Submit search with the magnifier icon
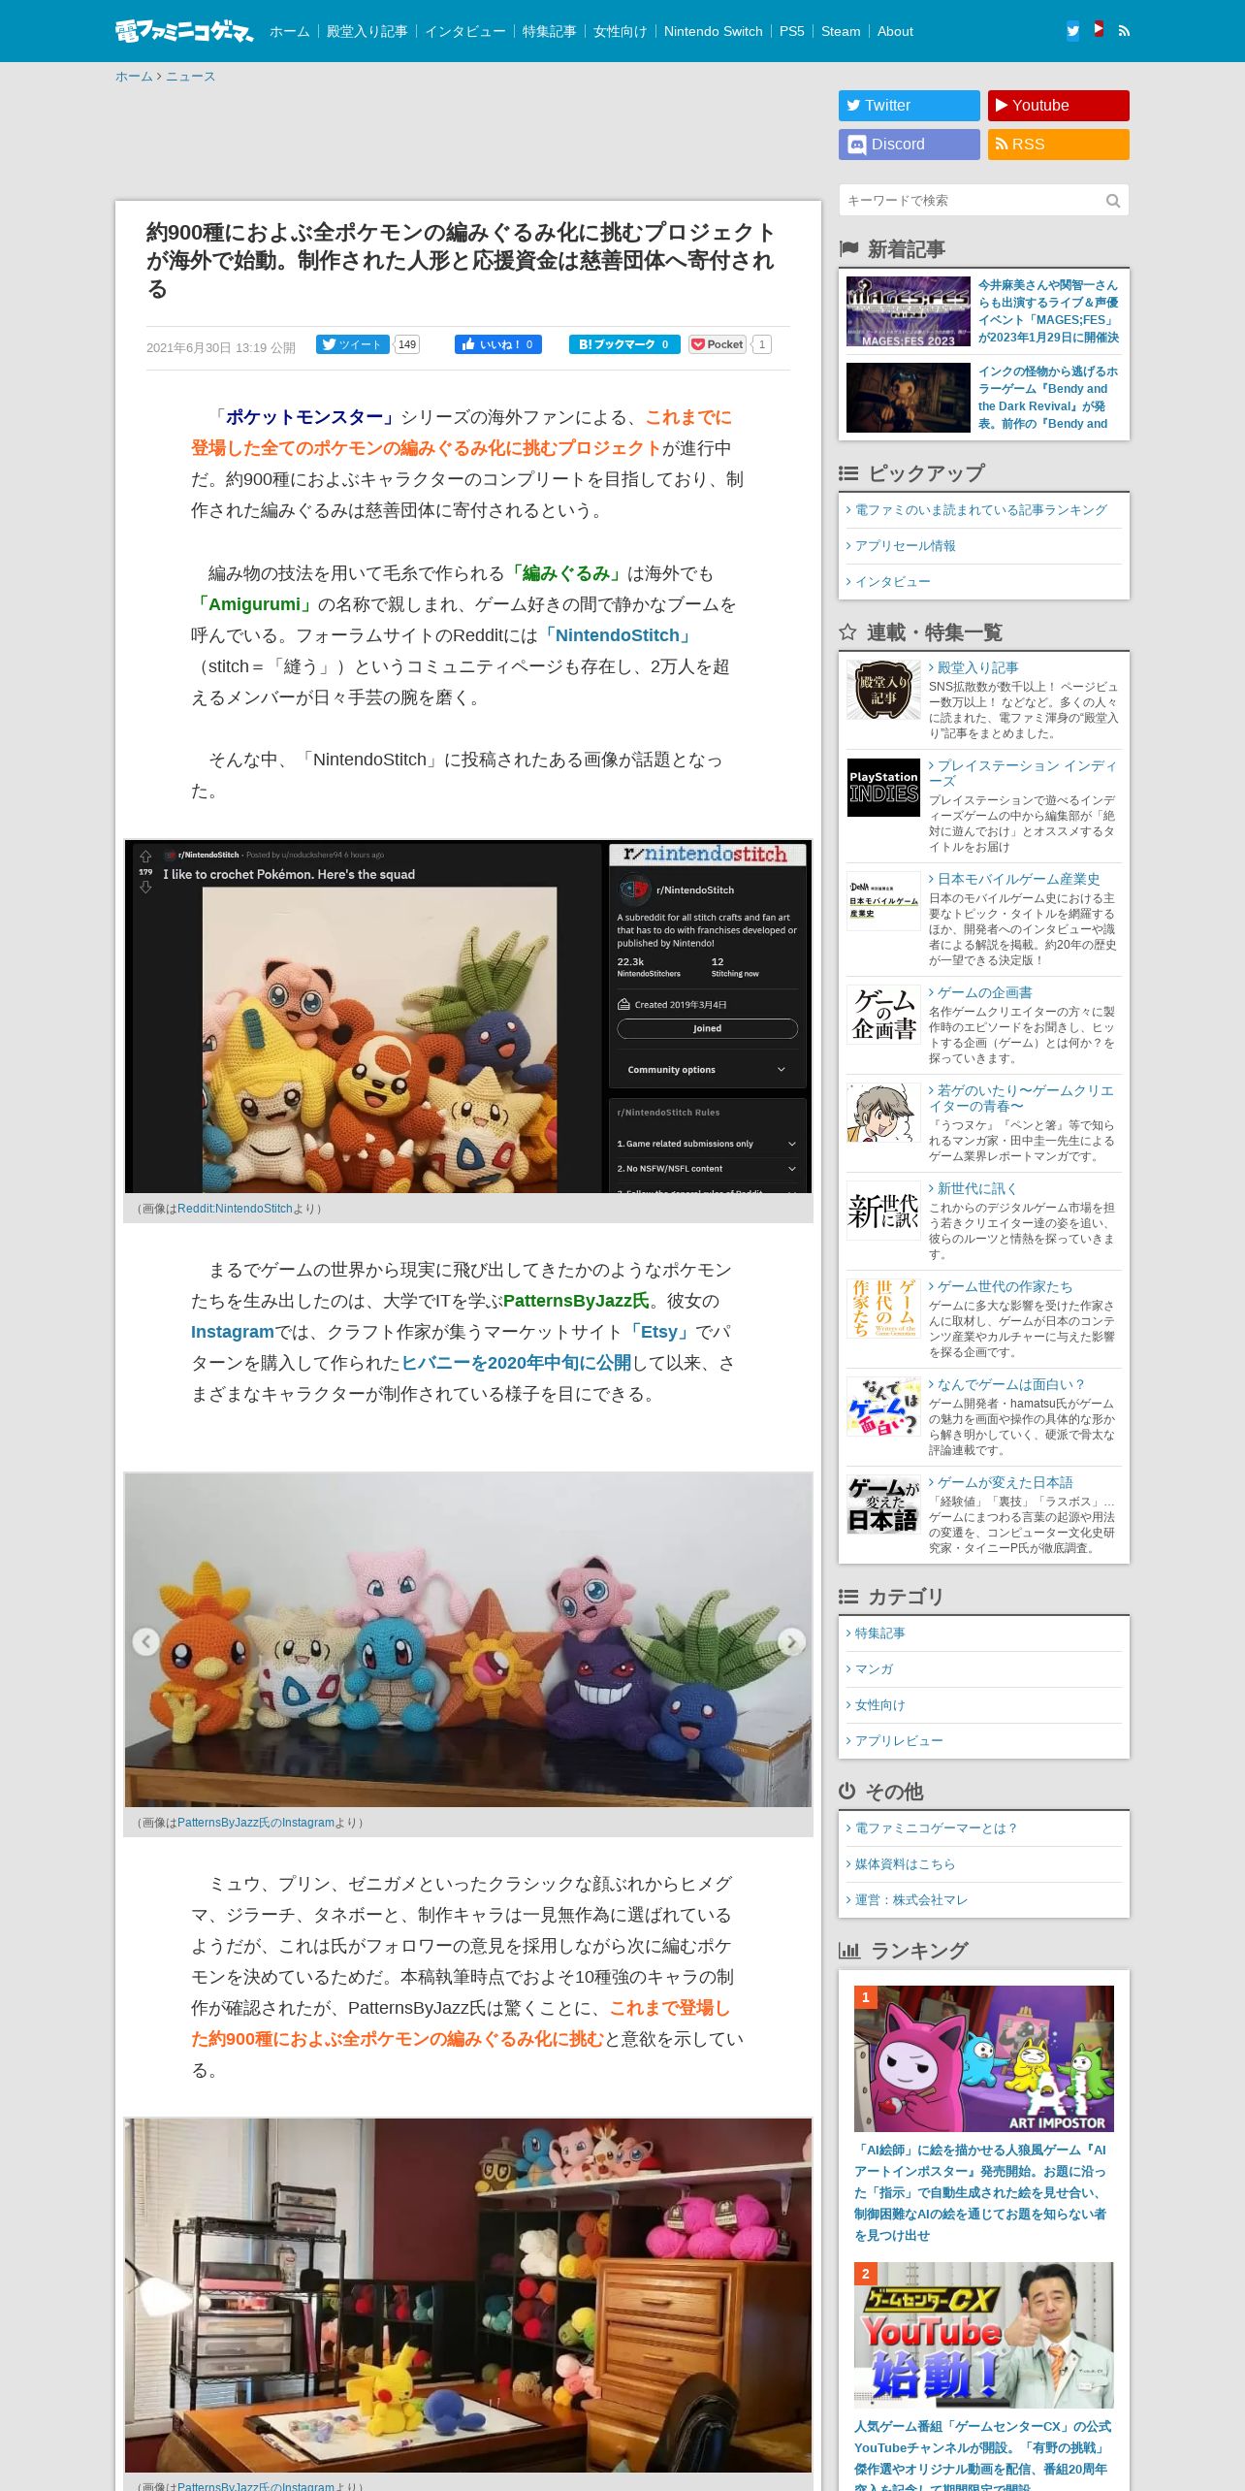1245x2491 pixels. 1113,201
